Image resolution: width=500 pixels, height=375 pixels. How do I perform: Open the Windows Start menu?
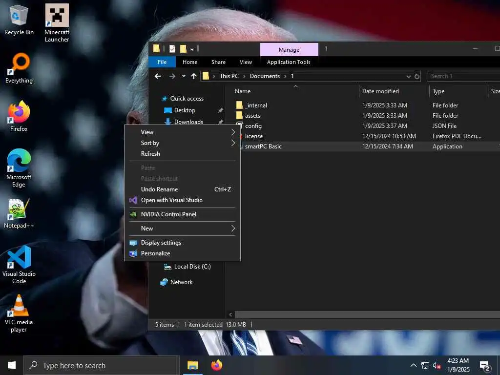[x=12, y=365]
